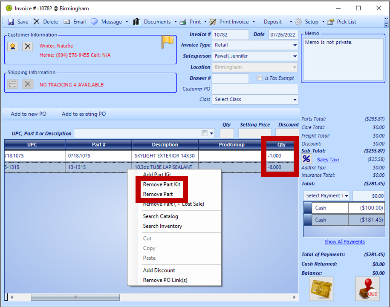This screenshot has width=390, height=307.
Task: Click the Deposit toolbar button
Action: pos(273,22)
